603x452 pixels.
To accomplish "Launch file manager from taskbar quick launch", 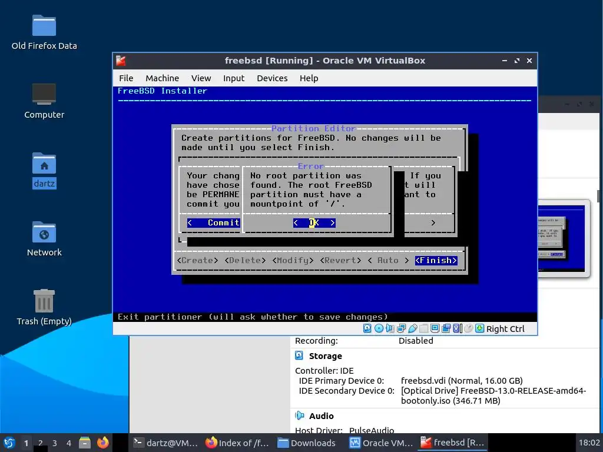I will [85, 443].
